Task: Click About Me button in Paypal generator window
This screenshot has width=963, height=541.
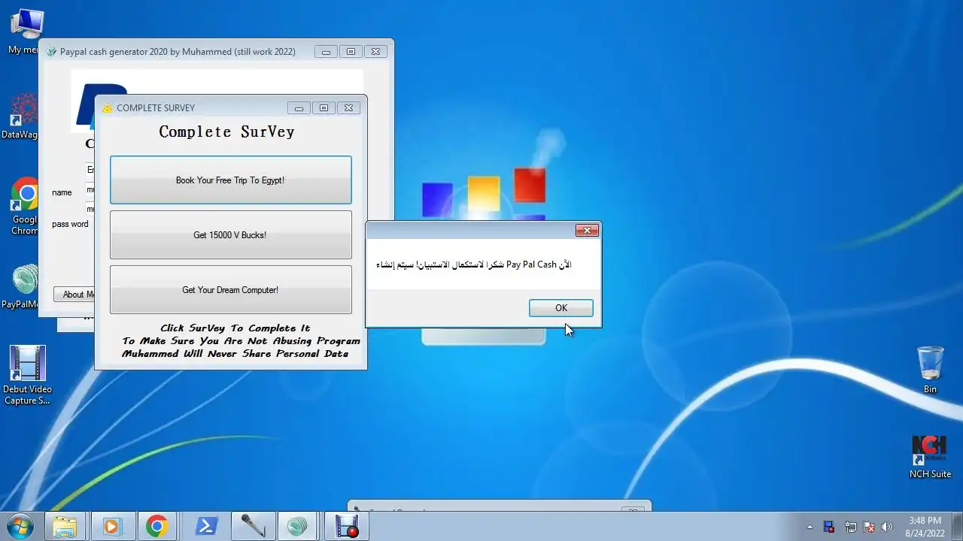Action: (74, 295)
